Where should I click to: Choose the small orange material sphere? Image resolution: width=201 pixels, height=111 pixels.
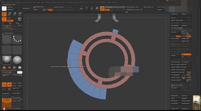tap(4, 68)
